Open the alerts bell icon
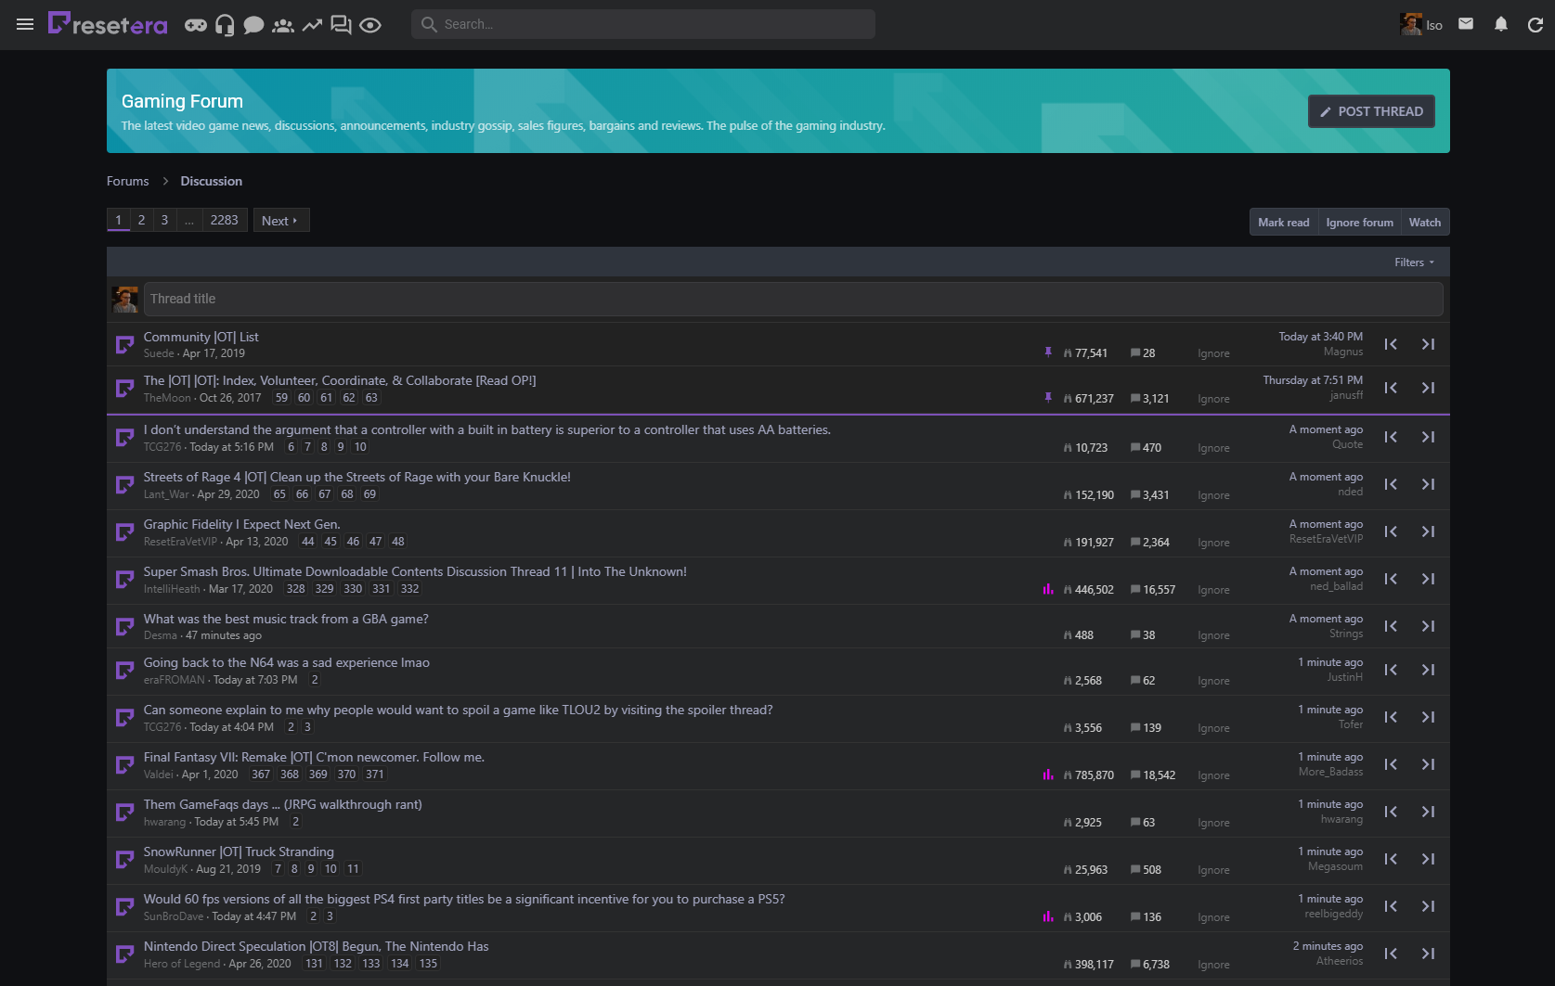The width and height of the screenshot is (1555, 986). 1501,24
